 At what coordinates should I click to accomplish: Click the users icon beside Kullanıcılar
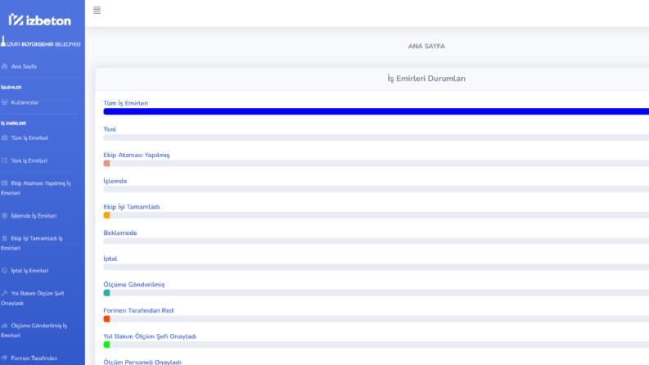(5, 102)
